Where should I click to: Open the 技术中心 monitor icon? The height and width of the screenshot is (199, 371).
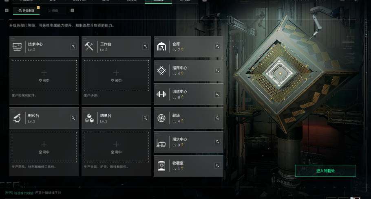[x=17, y=46]
